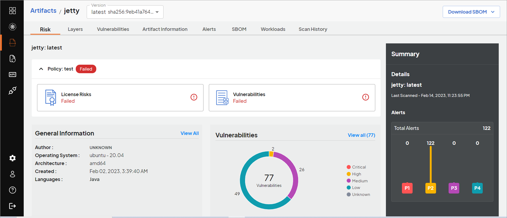507x218 pixels.
Task: Click the 77 Vulnerabilities center label
Action: coord(269,180)
